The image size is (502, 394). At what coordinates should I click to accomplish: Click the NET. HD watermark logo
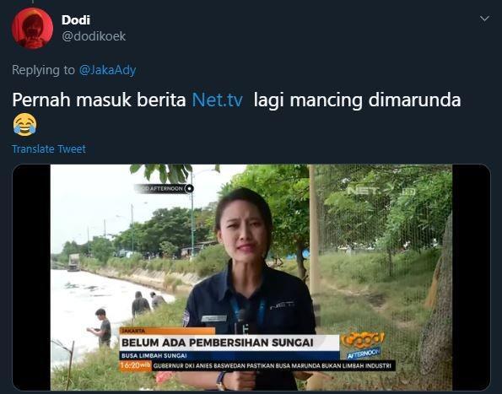[381, 191]
